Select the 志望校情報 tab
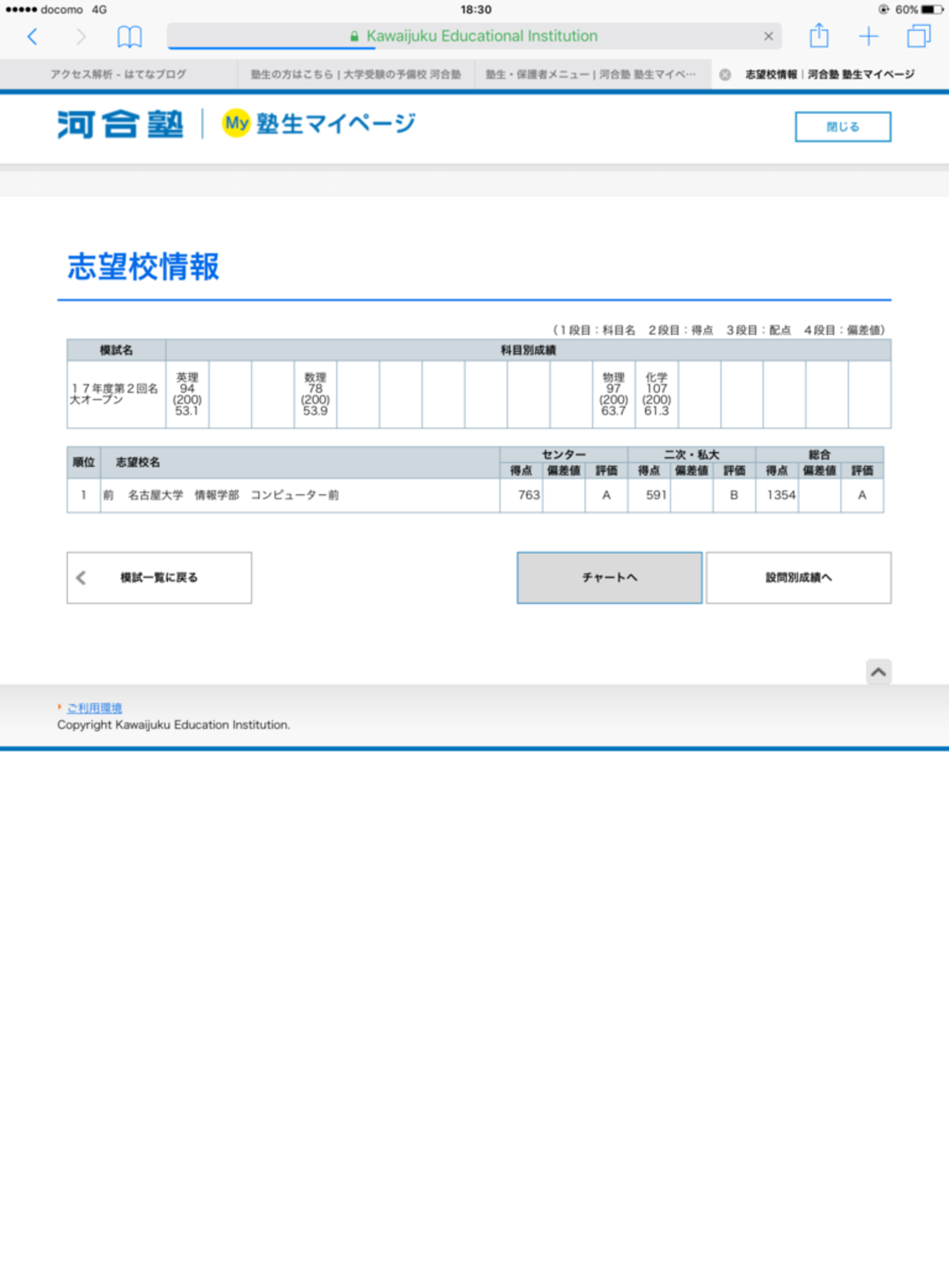949x1265 pixels. [830, 74]
